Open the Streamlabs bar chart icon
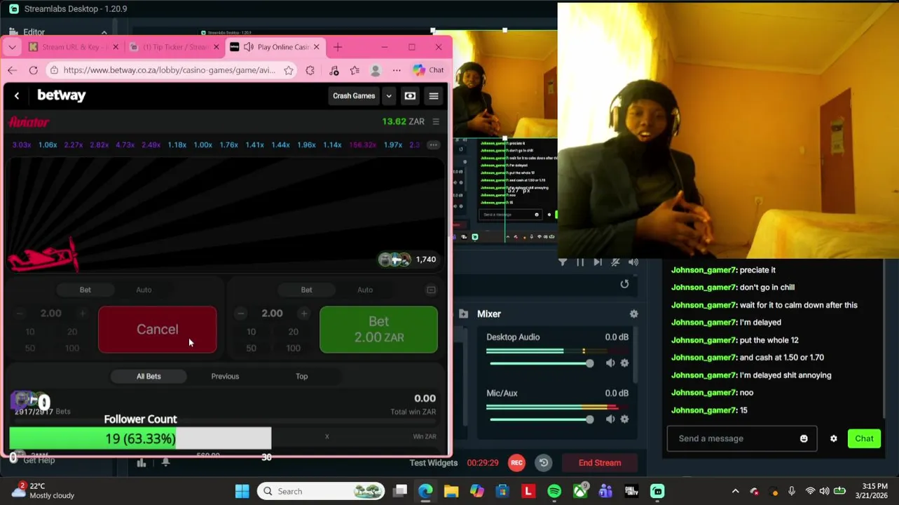 pos(142,463)
